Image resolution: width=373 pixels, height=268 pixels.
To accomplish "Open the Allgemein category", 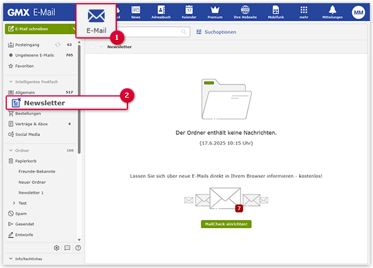I will point(40,92).
